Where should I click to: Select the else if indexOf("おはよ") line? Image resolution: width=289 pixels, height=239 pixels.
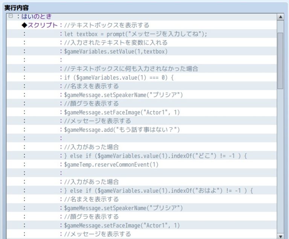[x=158, y=191]
